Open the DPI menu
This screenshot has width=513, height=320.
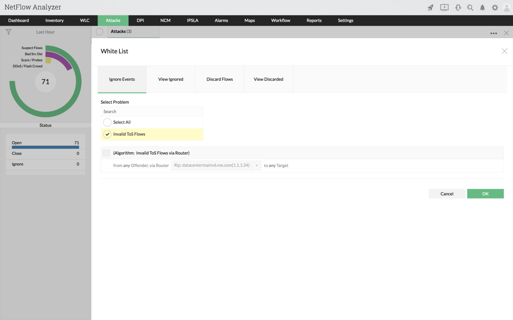point(140,20)
